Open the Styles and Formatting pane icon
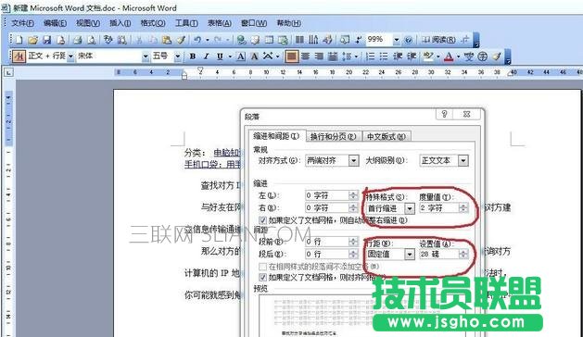The height and width of the screenshot is (337, 583). click(19, 56)
